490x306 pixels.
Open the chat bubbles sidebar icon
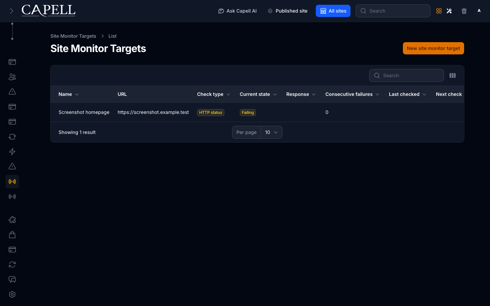click(12, 279)
